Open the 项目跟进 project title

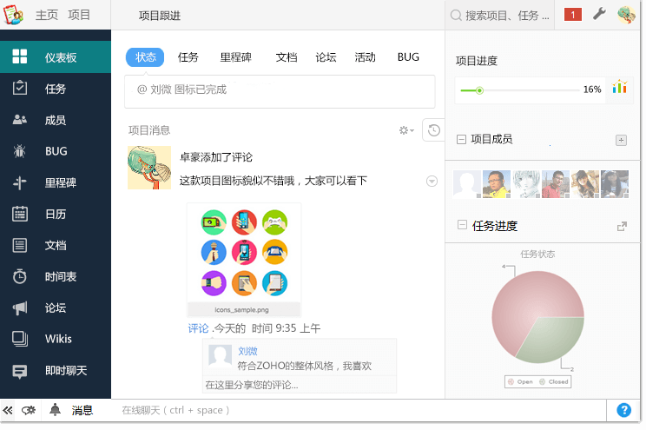(x=160, y=16)
